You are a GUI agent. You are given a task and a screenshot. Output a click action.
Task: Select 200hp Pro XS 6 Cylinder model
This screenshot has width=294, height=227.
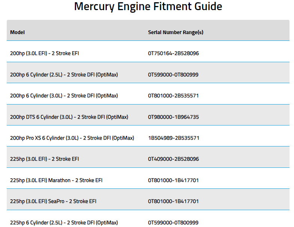point(72,138)
